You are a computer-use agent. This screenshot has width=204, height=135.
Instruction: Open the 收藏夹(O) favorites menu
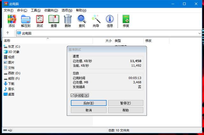click(51, 10)
